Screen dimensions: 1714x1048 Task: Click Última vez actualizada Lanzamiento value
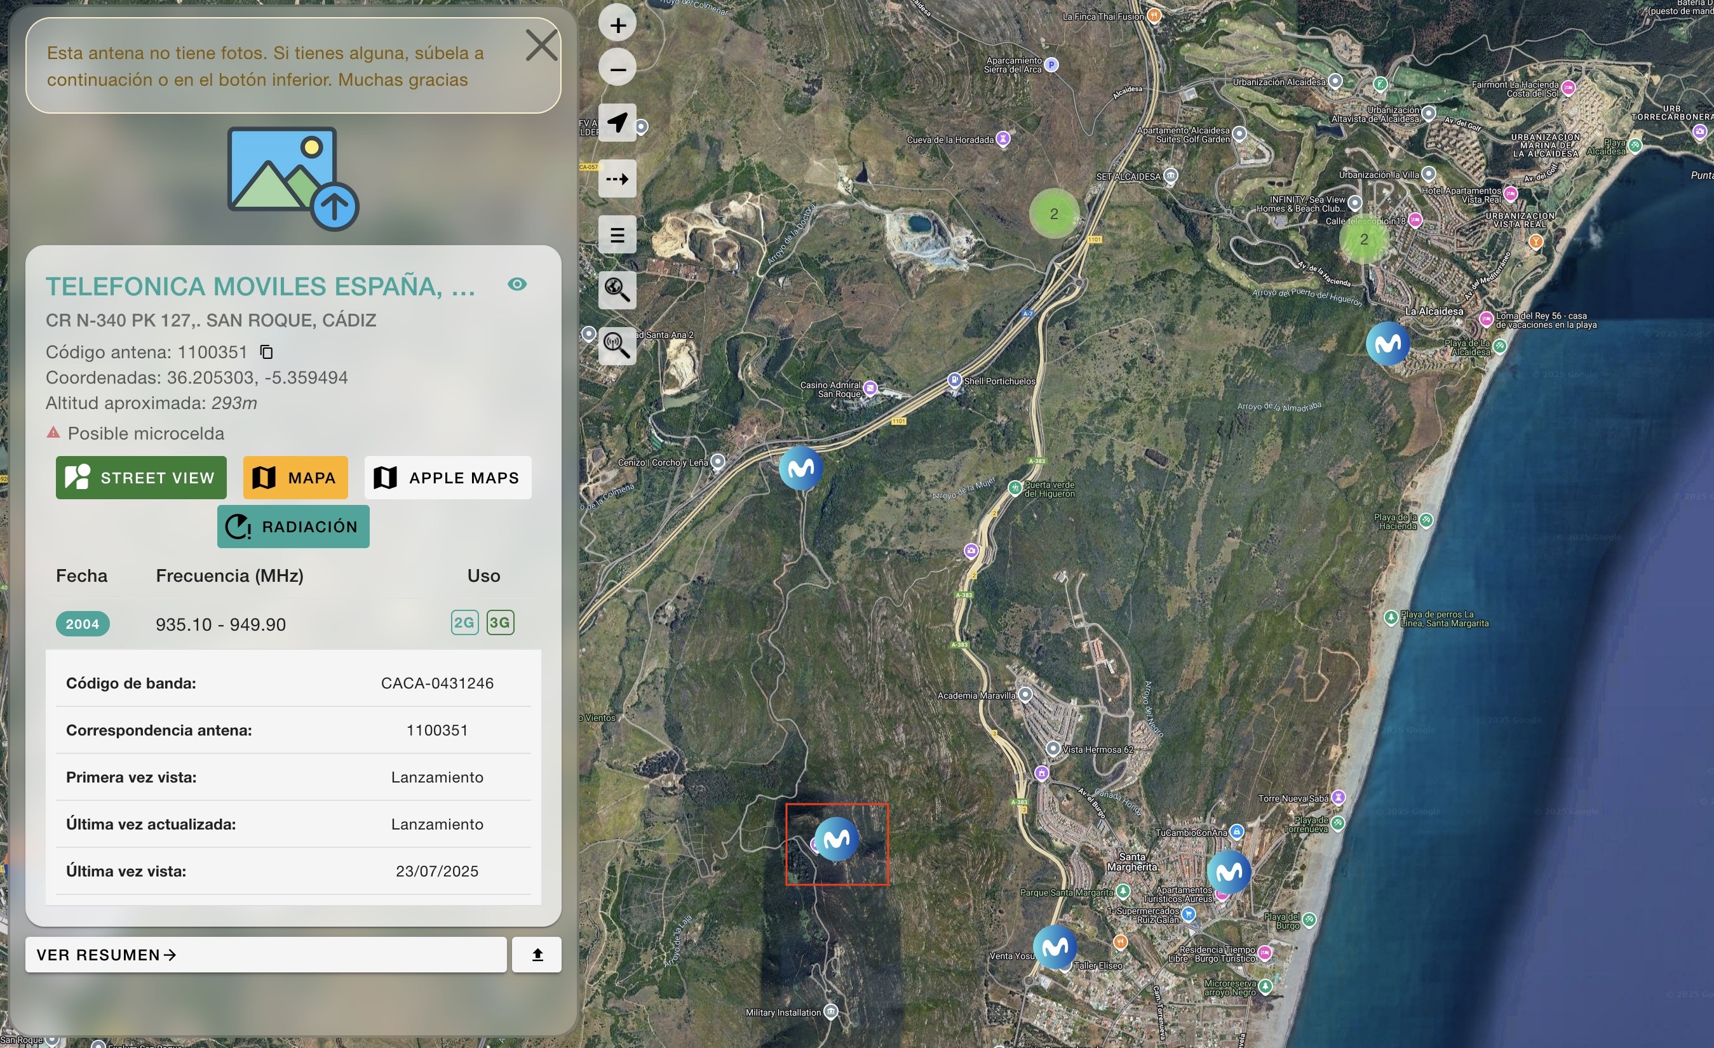tap(437, 824)
